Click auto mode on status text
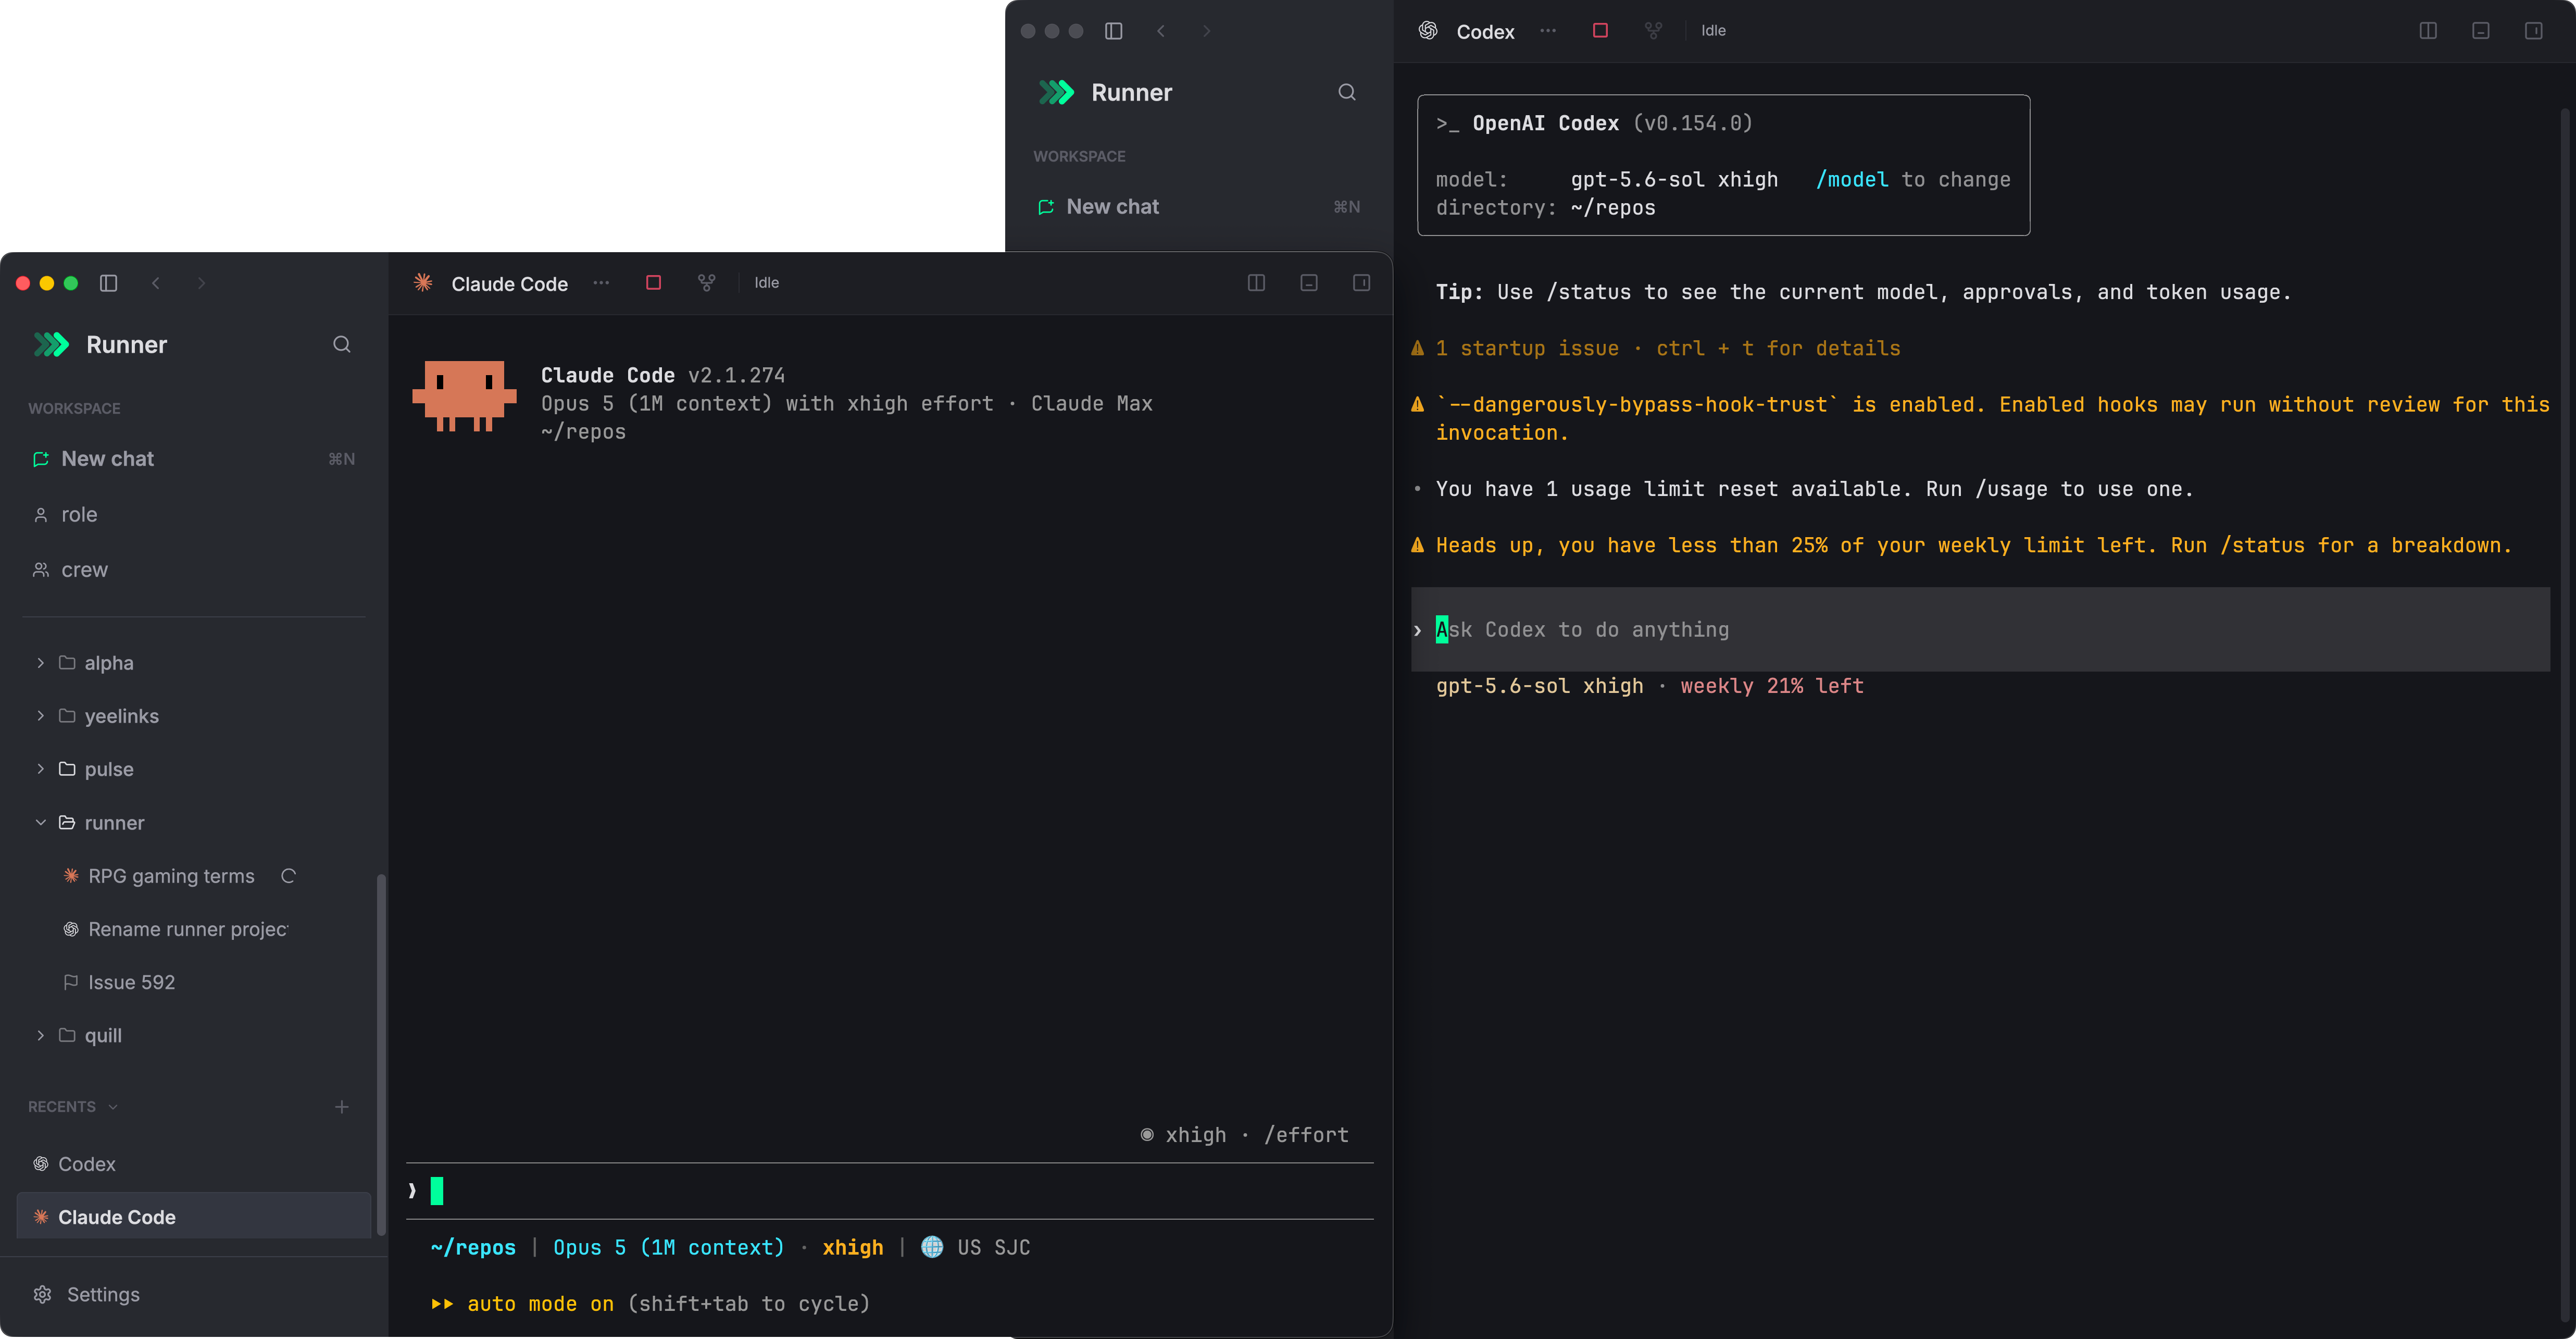This screenshot has height=1339, width=2576. click(540, 1304)
